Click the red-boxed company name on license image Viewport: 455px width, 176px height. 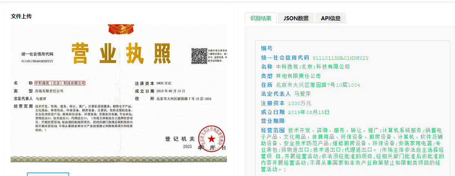[60, 83]
